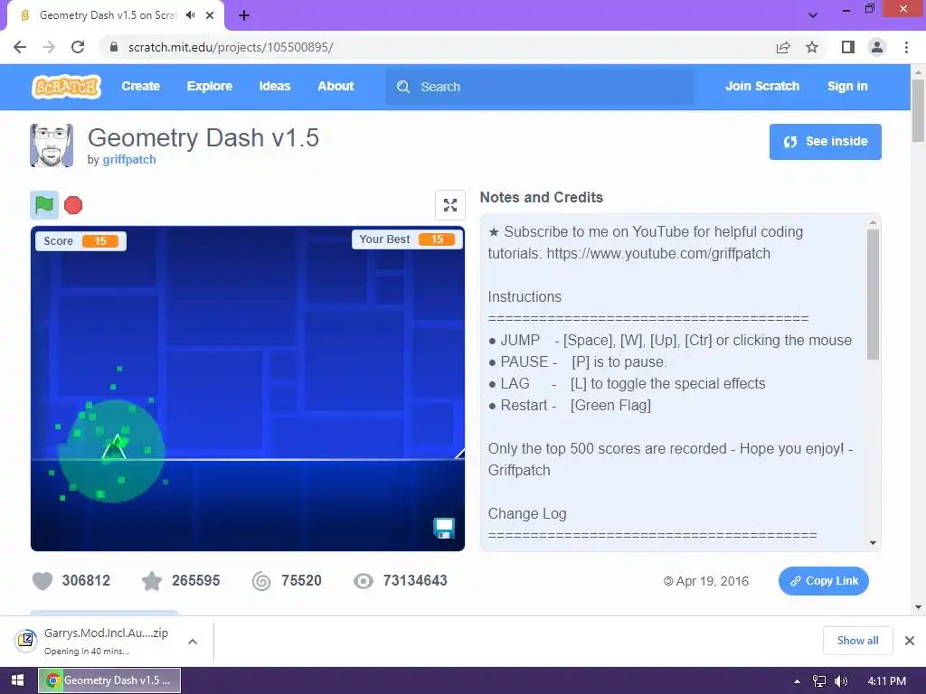926x694 pixels.
Task: Click the Chrome taskbar button
Action: [109, 680]
